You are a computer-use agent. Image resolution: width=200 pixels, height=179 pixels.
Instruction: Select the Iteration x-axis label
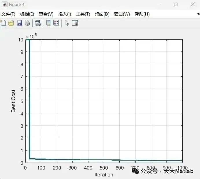tap(104, 175)
